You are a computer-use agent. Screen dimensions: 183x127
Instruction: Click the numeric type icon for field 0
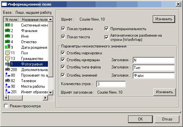coord(8,25)
